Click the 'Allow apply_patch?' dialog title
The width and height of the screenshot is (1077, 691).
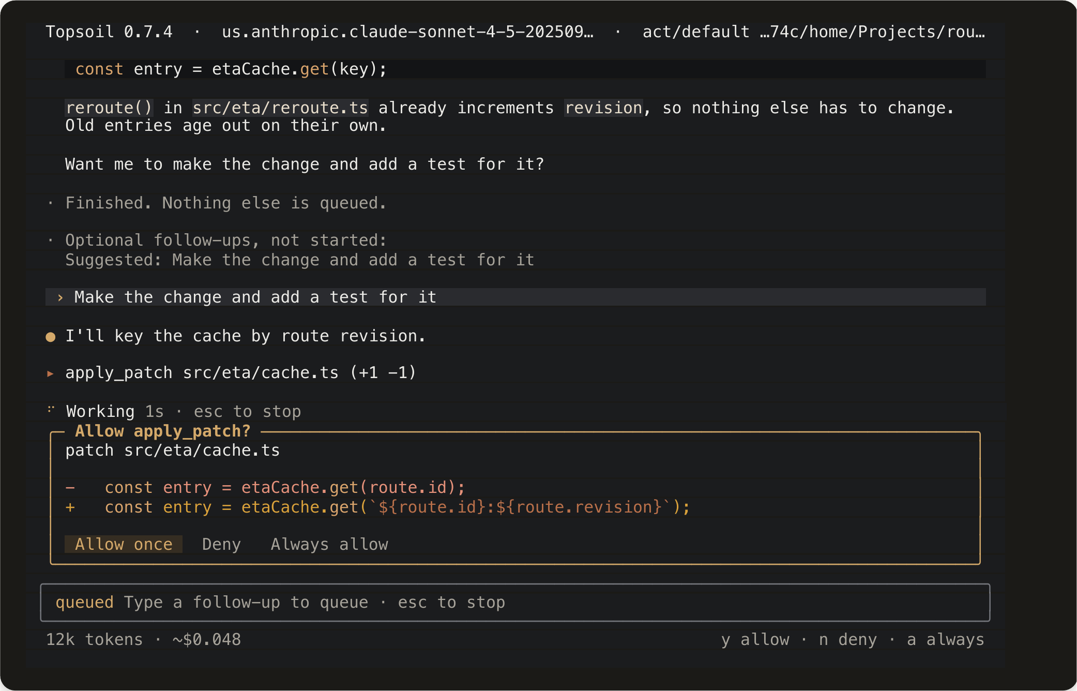point(163,431)
